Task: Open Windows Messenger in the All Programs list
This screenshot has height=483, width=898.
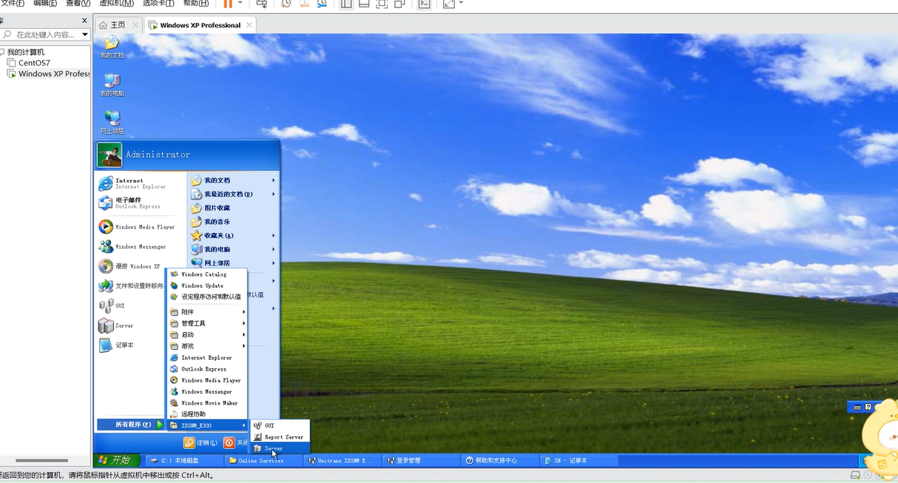Action: pyautogui.click(x=206, y=391)
